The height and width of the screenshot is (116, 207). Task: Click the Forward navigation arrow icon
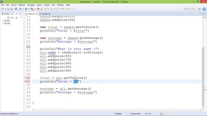click(73, 9)
